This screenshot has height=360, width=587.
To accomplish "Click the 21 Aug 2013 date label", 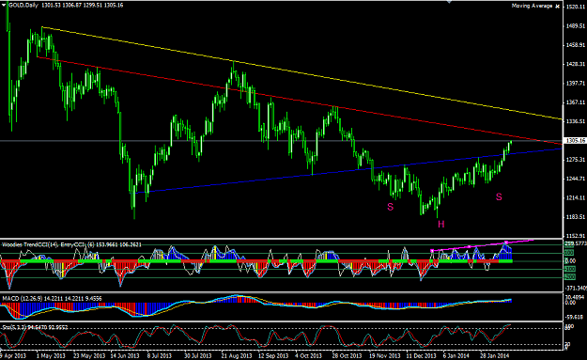I will (x=237, y=355).
